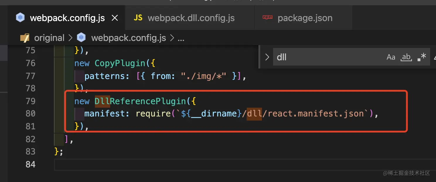Expand the replace field using find chevron
Viewport: 436px width, 182px height.
click(x=267, y=57)
